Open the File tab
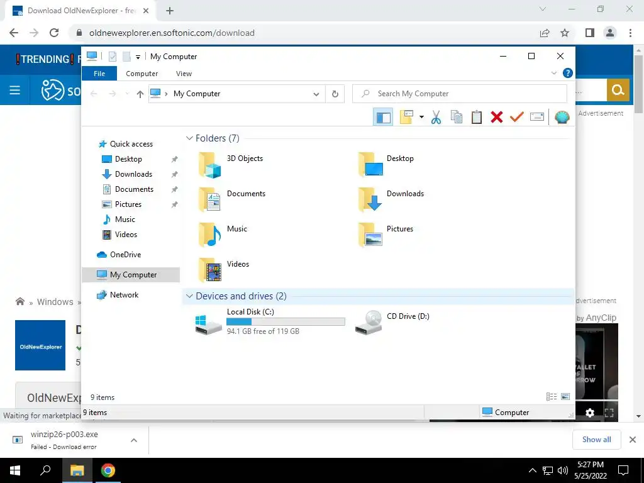This screenshot has width=644, height=483. pyautogui.click(x=99, y=74)
